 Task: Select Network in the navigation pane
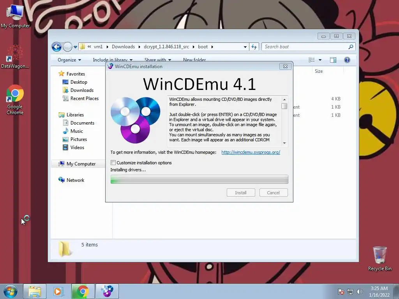point(75,180)
